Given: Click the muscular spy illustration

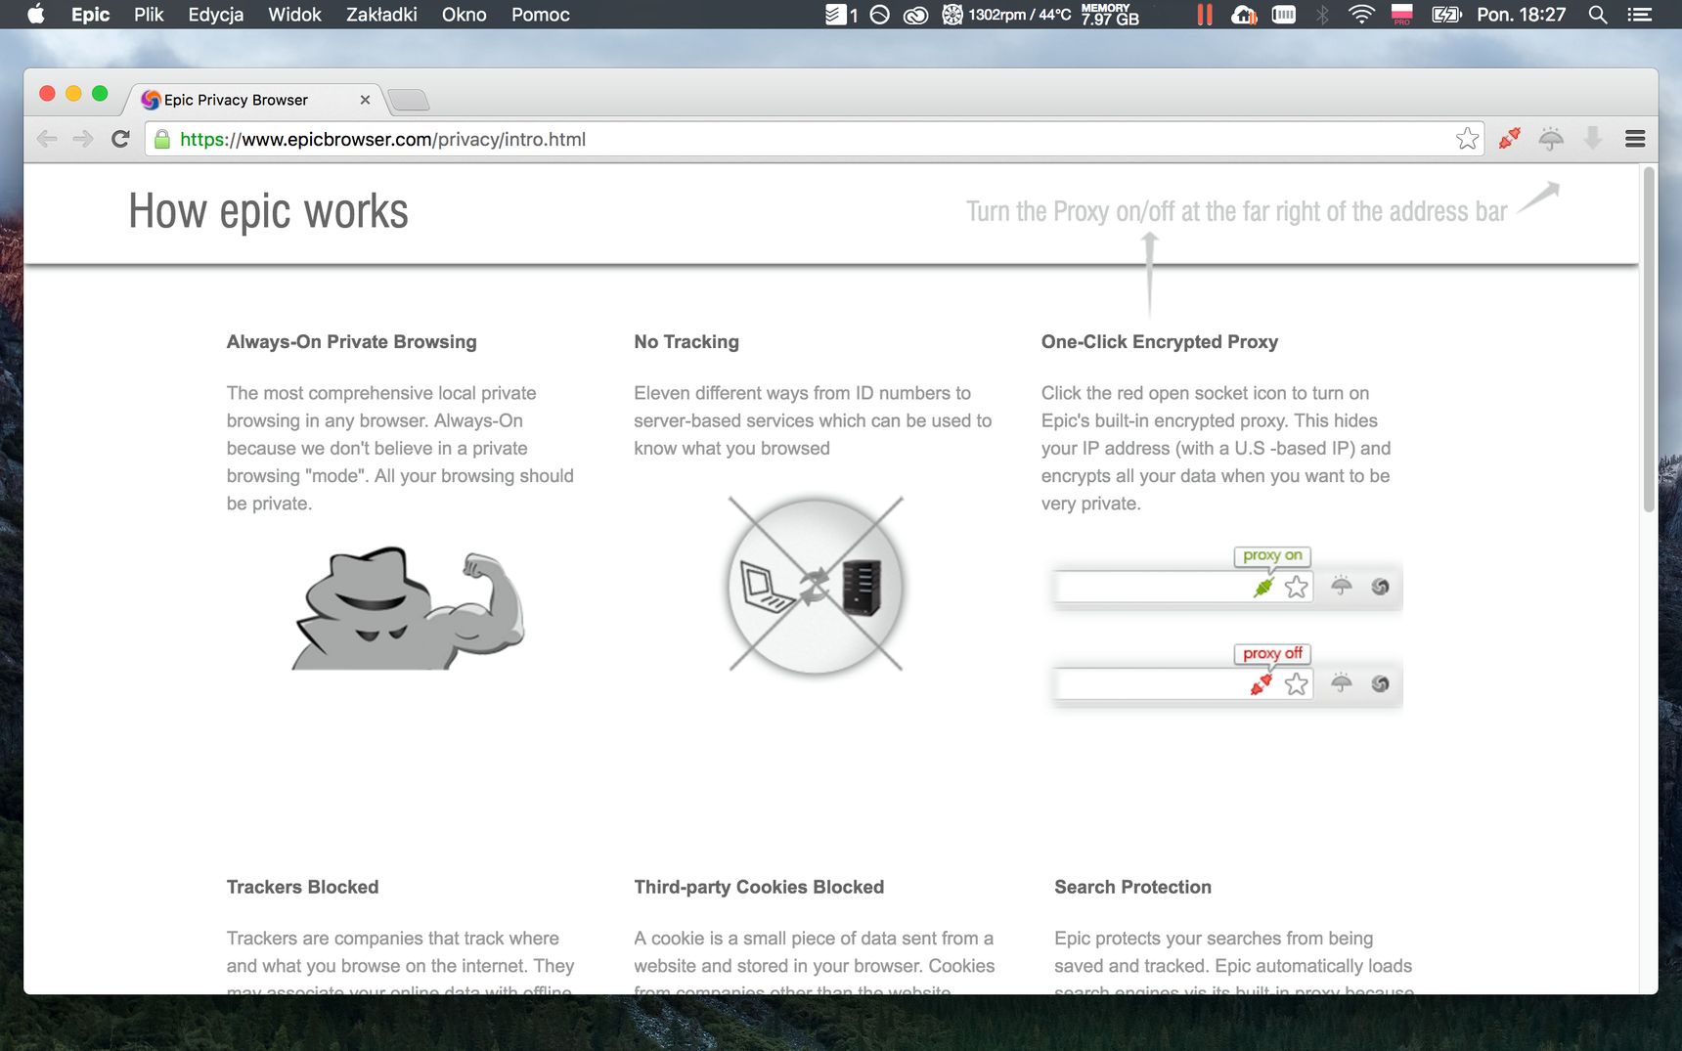Looking at the screenshot, I should (x=409, y=608).
